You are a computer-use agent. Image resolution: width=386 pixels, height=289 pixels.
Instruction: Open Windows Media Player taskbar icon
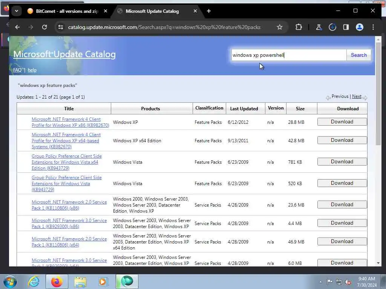point(103,281)
